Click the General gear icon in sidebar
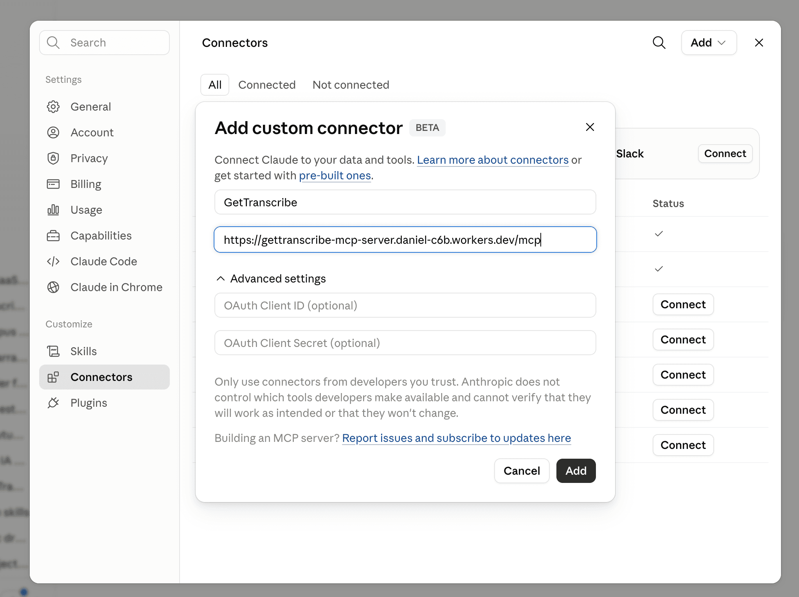The image size is (799, 597). click(53, 107)
